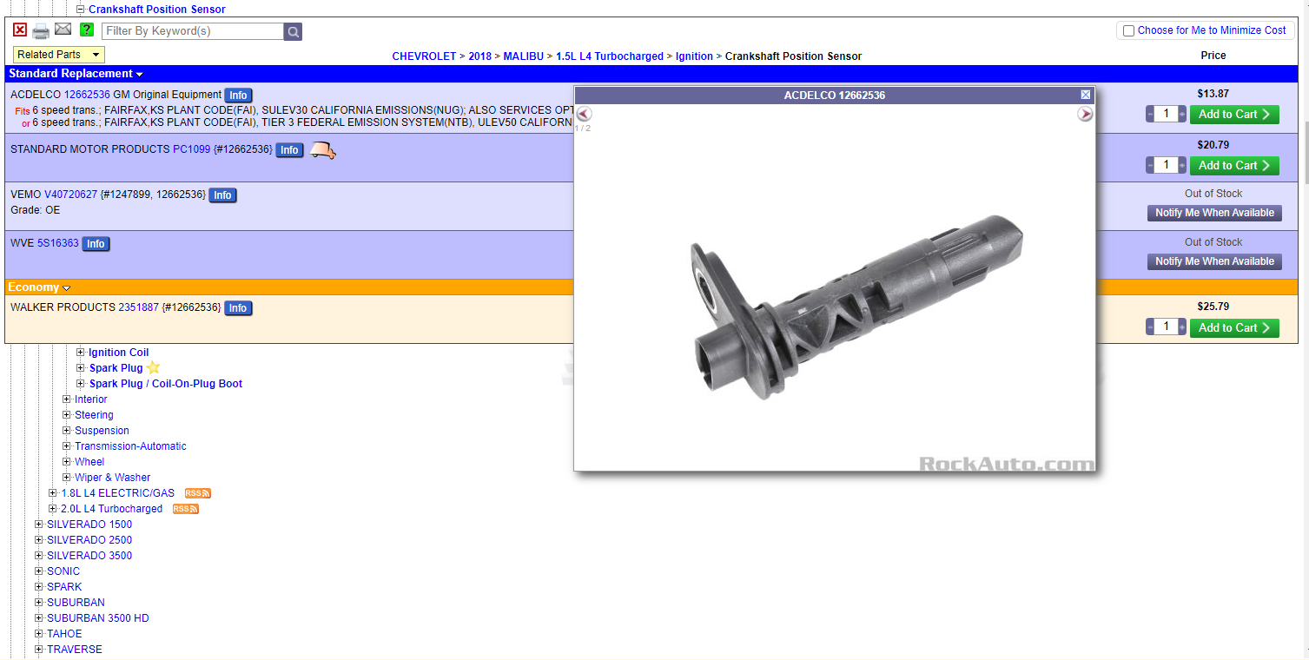
Task: Collapse the Crankshaft Position Sensor tree node
Action: coord(81,10)
